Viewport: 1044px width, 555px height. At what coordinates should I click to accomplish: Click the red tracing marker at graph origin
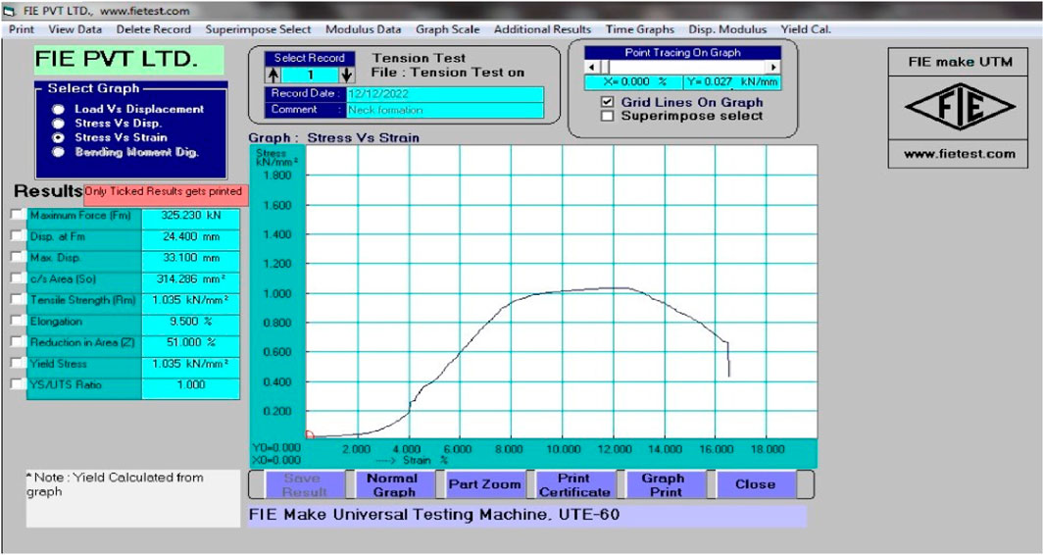(309, 435)
